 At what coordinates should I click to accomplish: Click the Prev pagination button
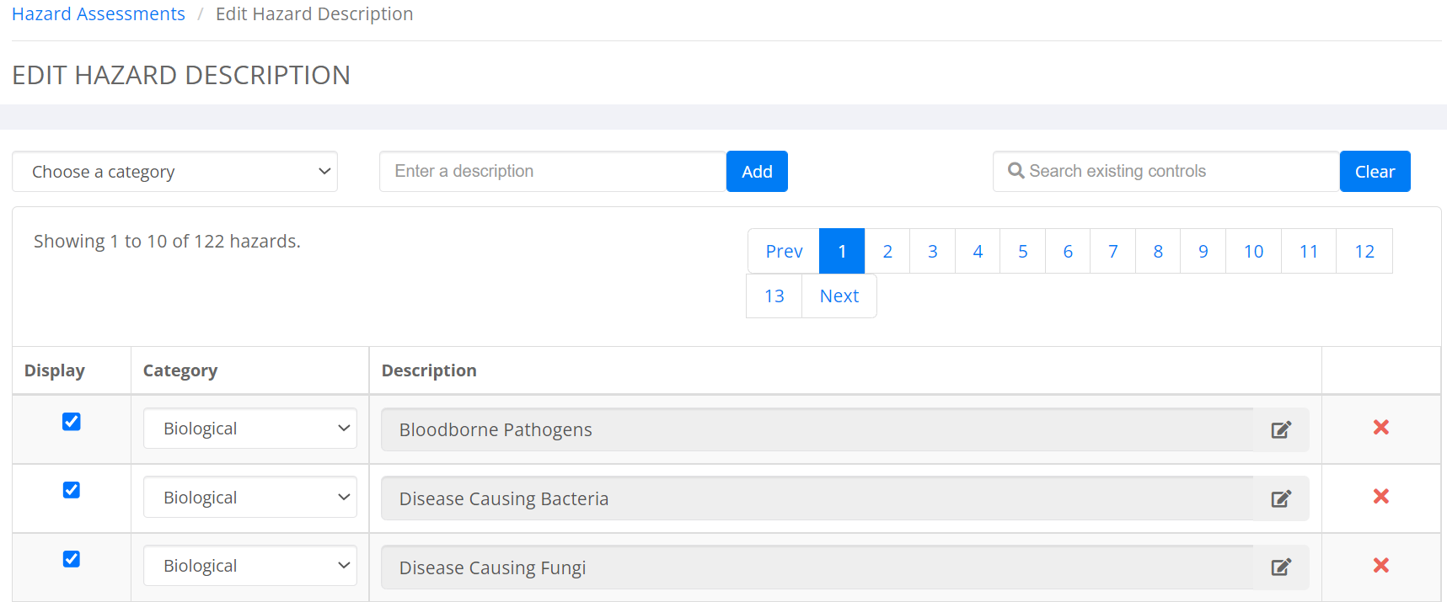point(784,251)
